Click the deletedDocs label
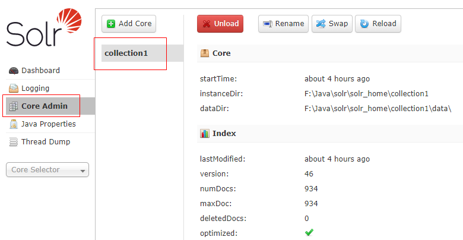 click(223, 219)
